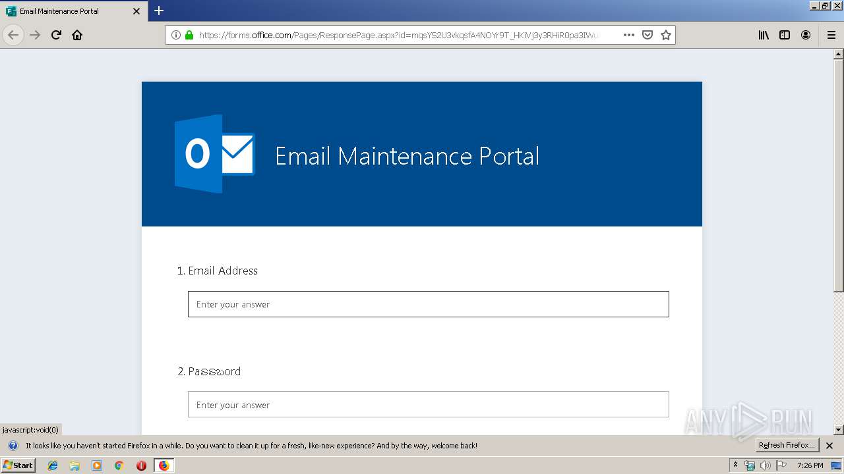844x474 pixels.
Task: Click the green padlock security icon
Action: (189, 35)
